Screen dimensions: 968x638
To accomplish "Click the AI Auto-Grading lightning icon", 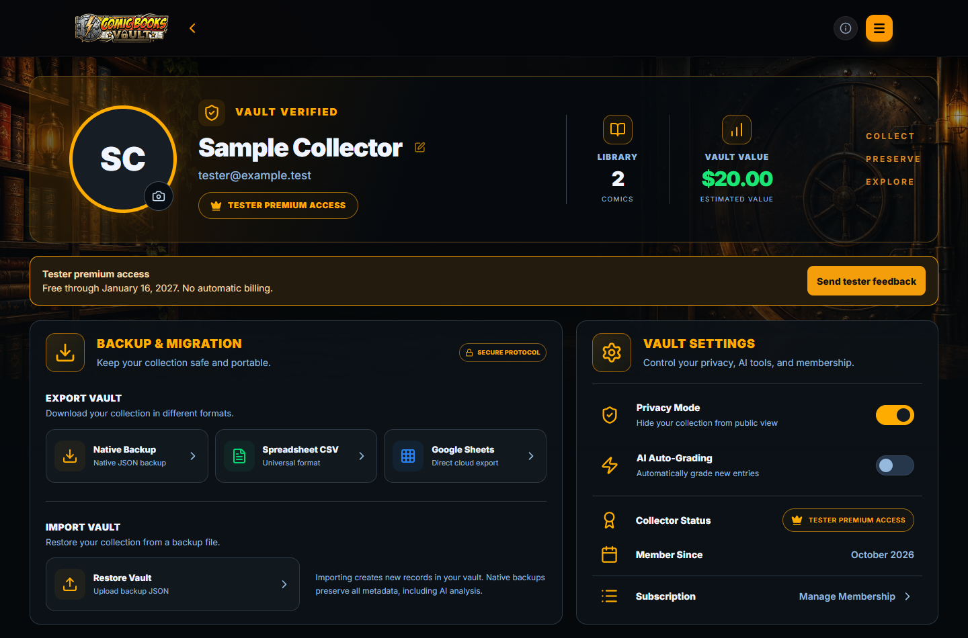I will click(x=610, y=465).
